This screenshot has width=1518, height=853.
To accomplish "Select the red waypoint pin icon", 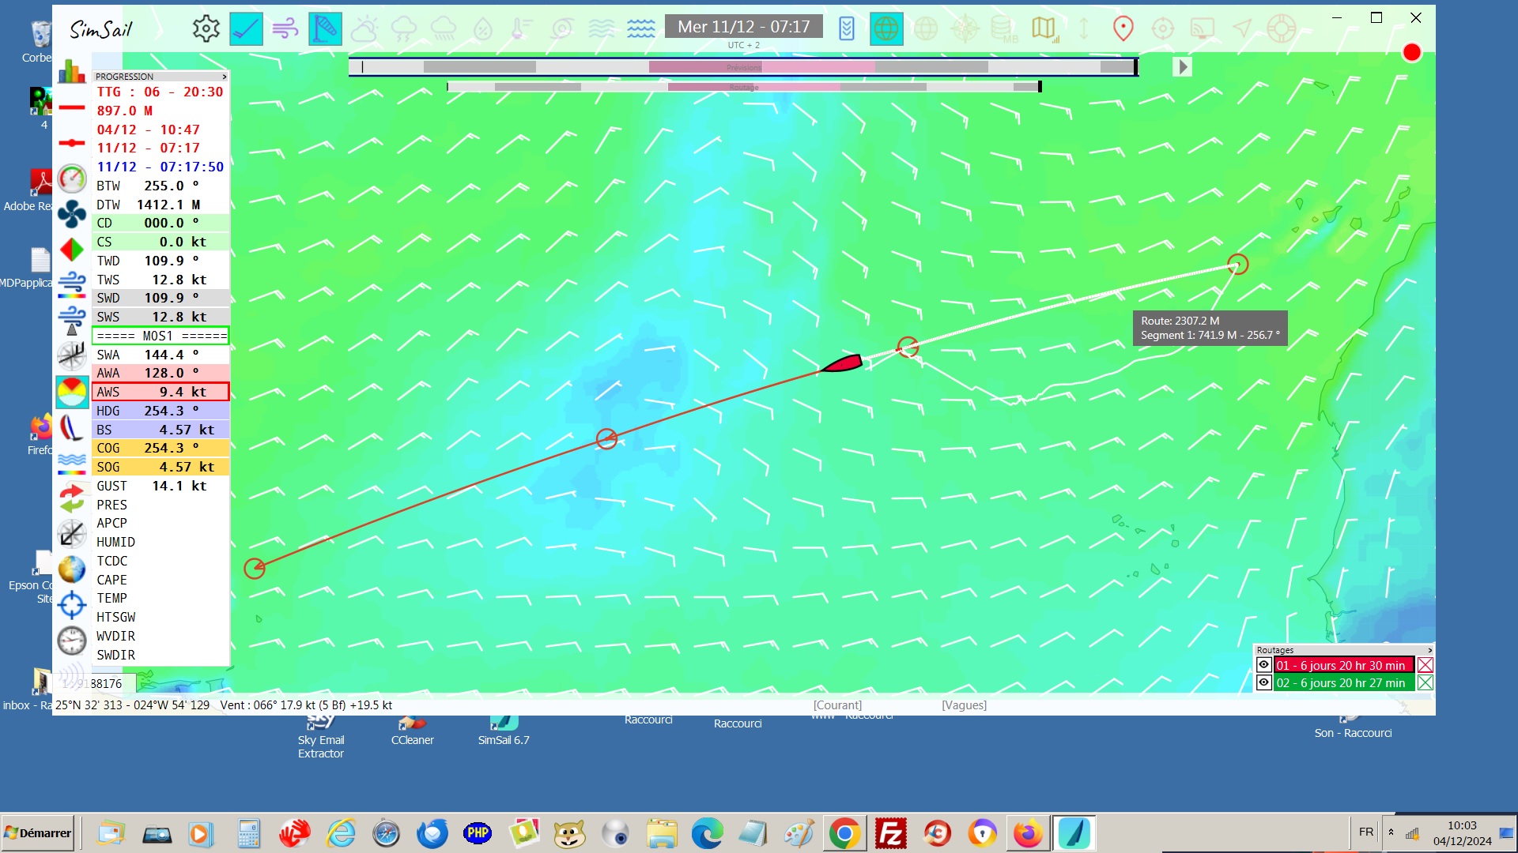I will click(1123, 29).
